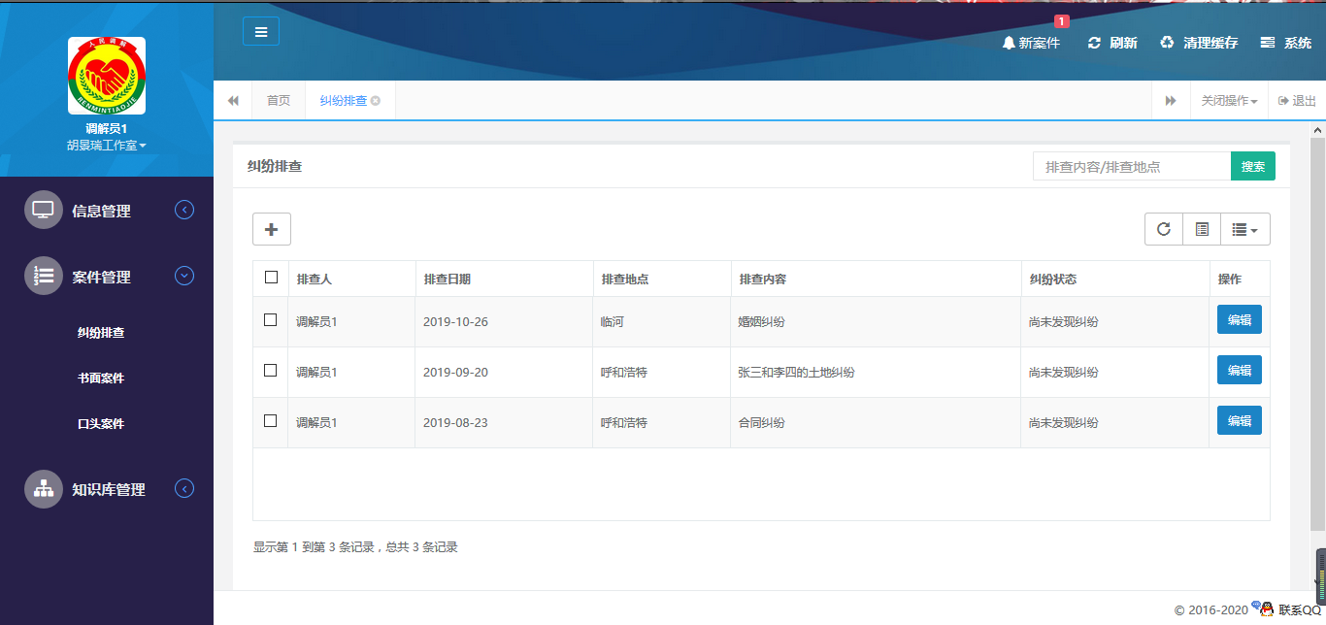
Task: Close the 纠纷排查 tab with x icon
Action: [x=376, y=101]
